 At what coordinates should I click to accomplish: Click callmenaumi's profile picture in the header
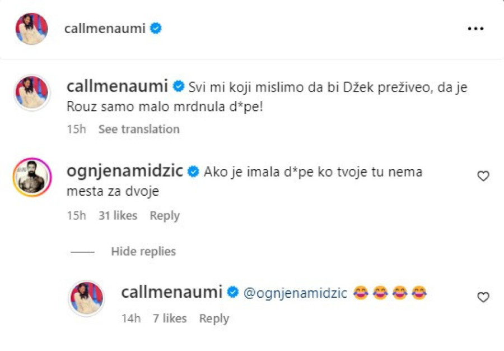pos(31,27)
